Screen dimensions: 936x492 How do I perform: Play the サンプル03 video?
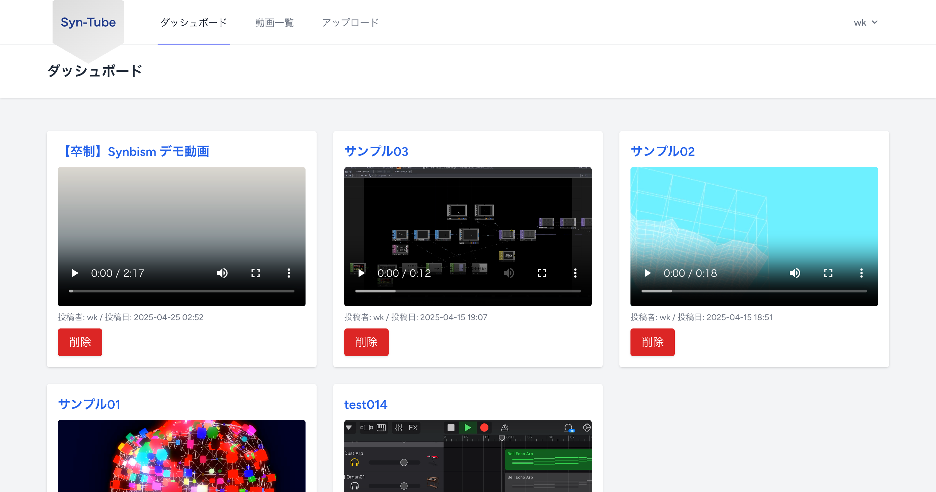[361, 273]
